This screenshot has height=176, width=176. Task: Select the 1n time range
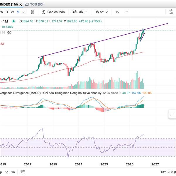point(13,172)
